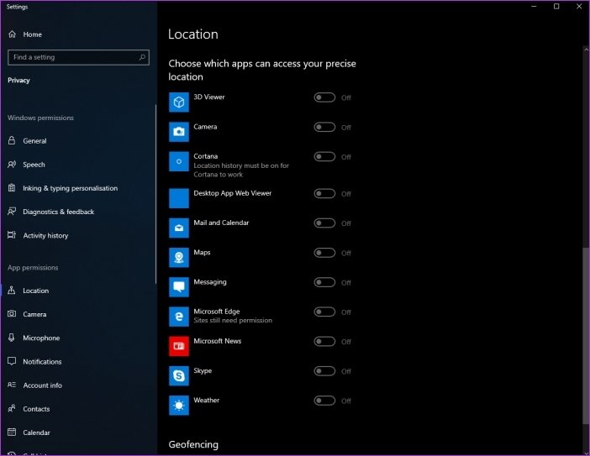
Task: Click the Desktop App Web Viewer icon
Action: point(179,198)
